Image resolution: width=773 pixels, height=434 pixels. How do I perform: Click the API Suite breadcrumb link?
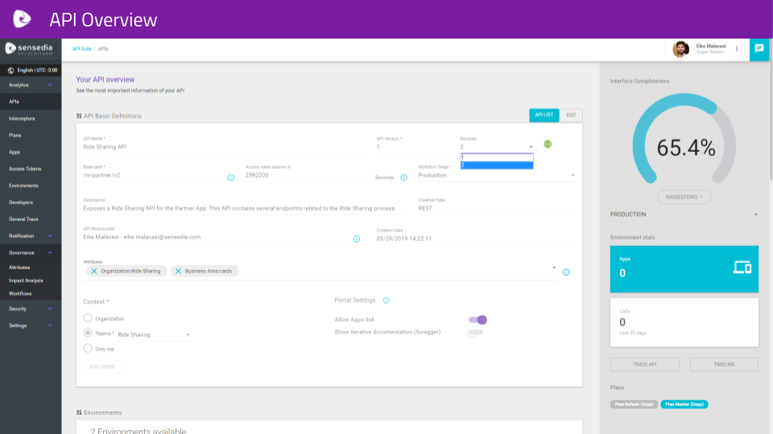(x=82, y=49)
